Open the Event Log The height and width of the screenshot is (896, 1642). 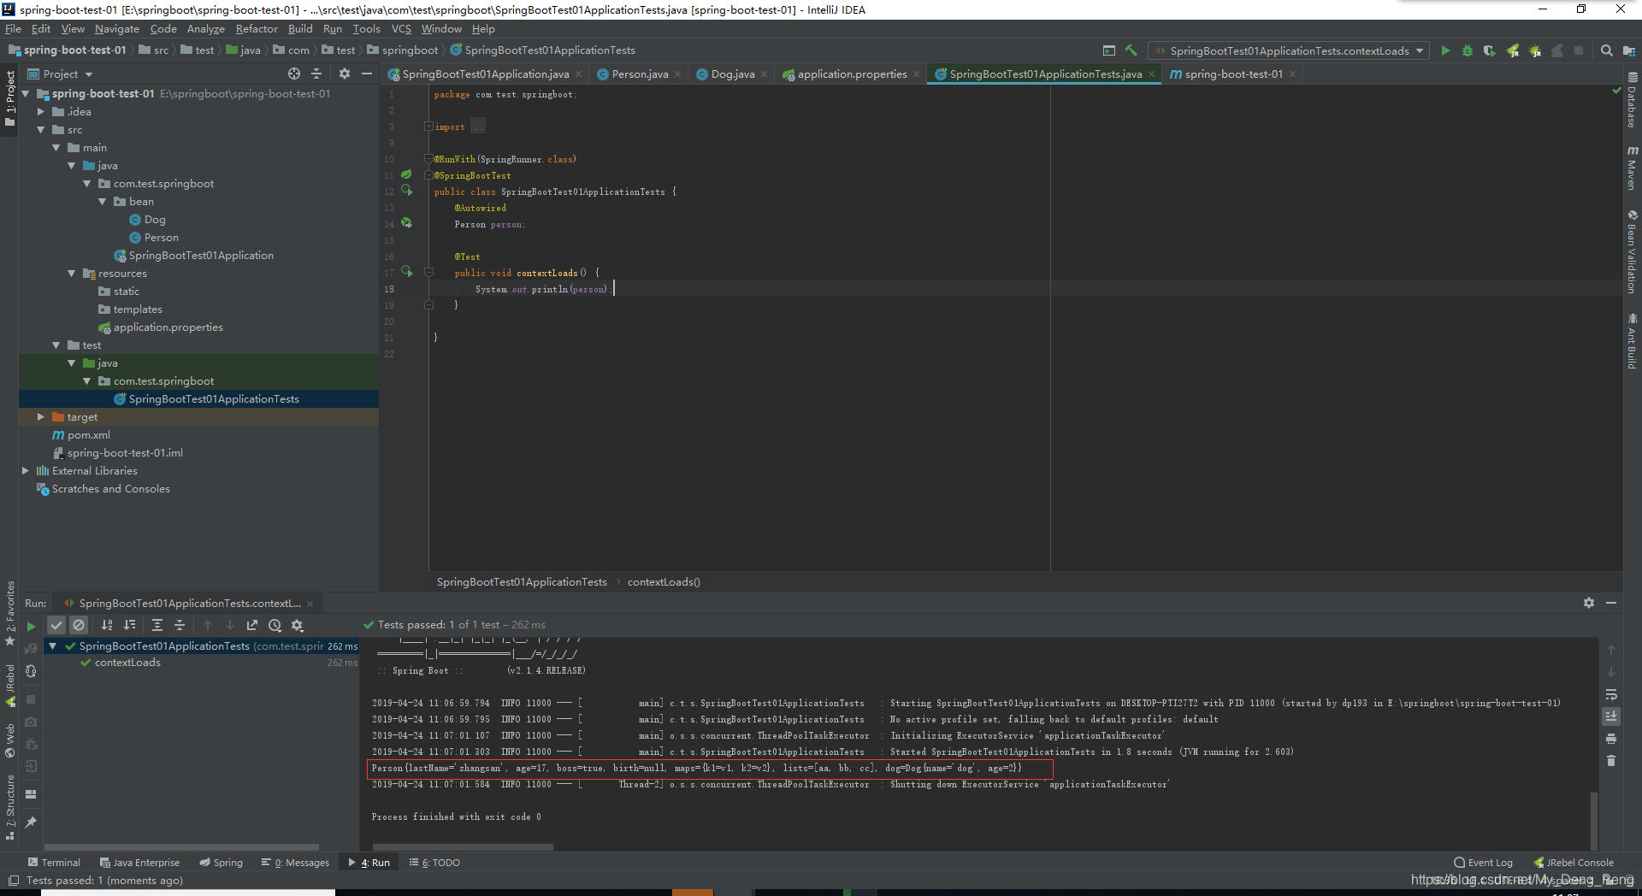click(1483, 863)
